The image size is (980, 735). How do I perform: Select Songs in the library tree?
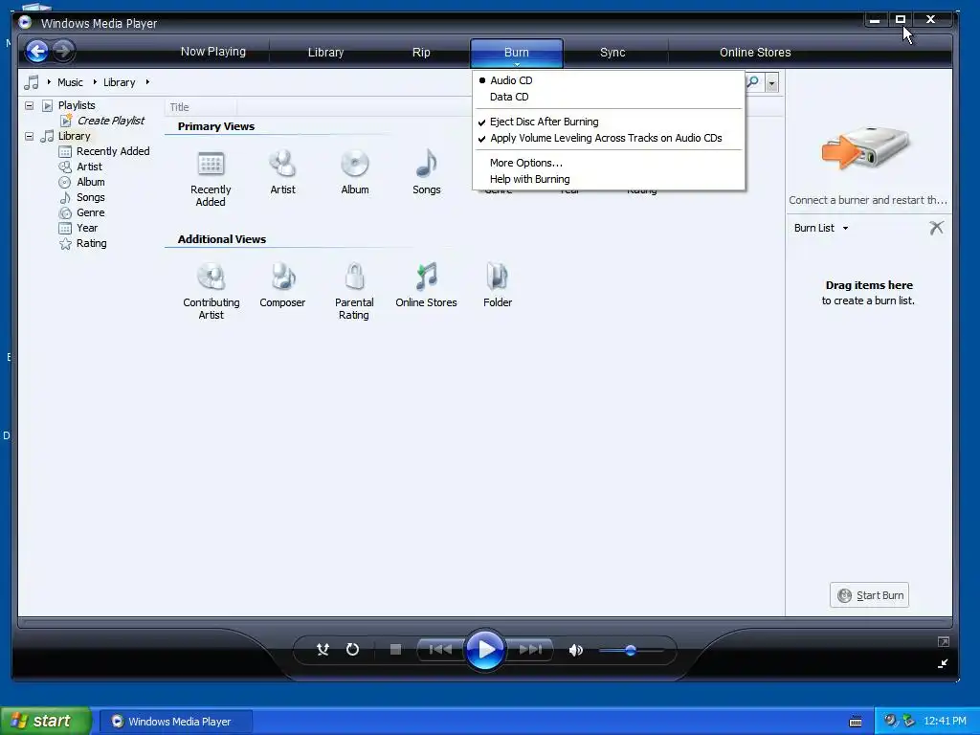pyautogui.click(x=90, y=197)
